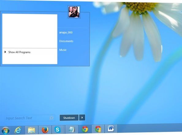The width and height of the screenshot is (182, 135).
Task: Open Microsoft Word from the taskbar
Action: (111, 129)
